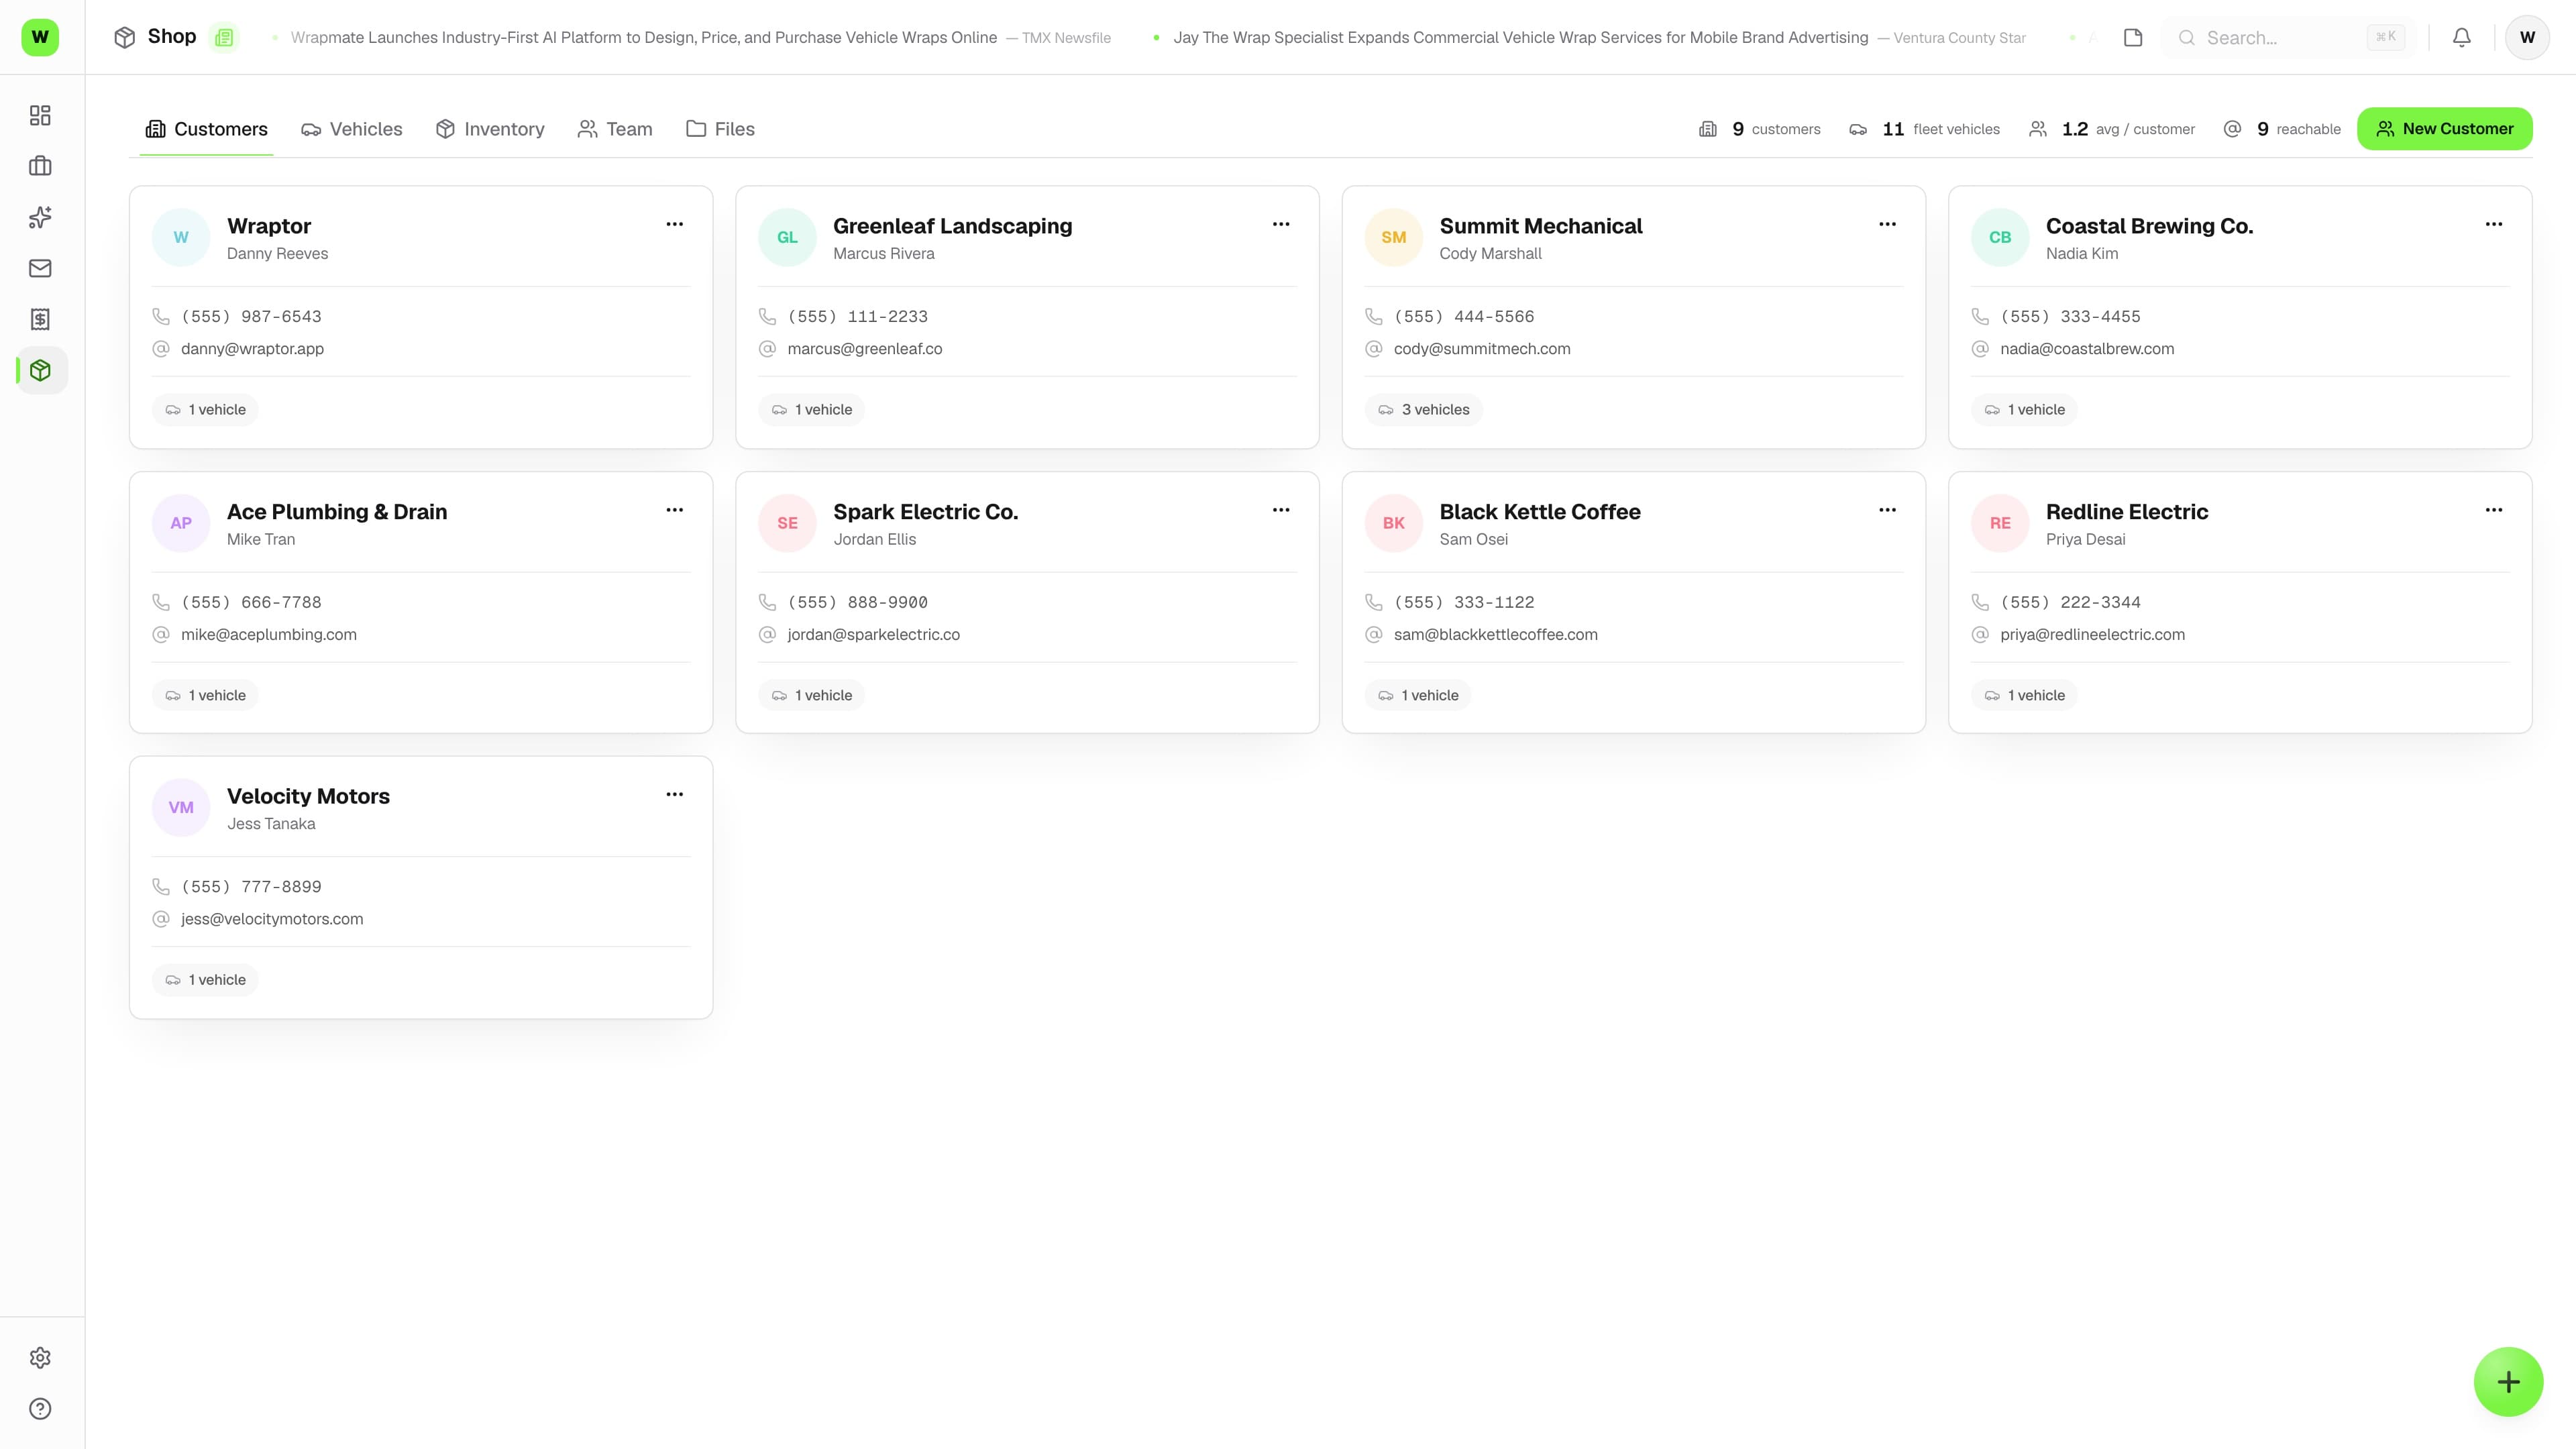Image resolution: width=2576 pixels, height=1449 pixels.
Task: Open the notes page icon in header
Action: tap(2133, 37)
